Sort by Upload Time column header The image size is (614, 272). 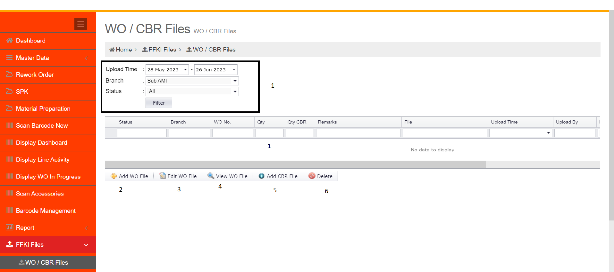[x=520, y=122]
